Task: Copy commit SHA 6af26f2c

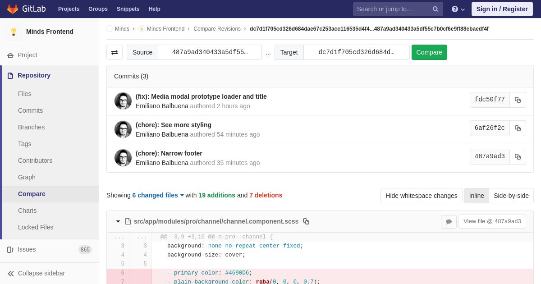Action: click(x=518, y=128)
